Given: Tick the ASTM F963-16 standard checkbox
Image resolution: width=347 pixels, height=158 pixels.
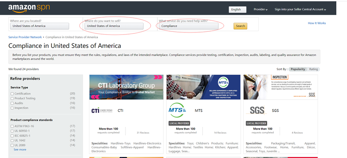Looking at the screenshot, I should pyautogui.click(x=12, y=126).
